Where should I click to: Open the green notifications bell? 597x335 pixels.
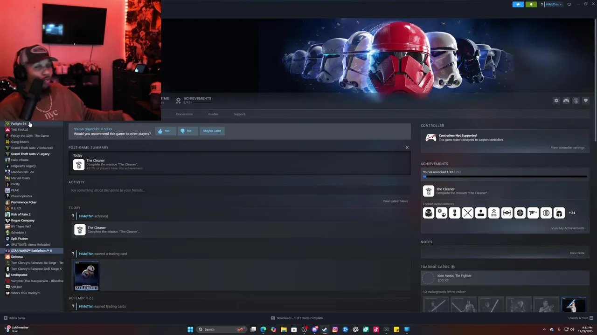point(531,4)
